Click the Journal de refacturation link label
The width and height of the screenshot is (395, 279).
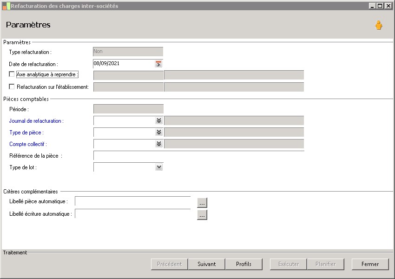[x=36, y=121]
